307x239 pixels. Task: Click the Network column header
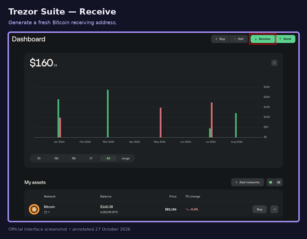coord(50,196)
